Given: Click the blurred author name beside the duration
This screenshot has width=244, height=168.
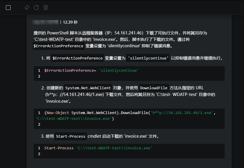Looking at the screenshot, I should pos(45,22).
